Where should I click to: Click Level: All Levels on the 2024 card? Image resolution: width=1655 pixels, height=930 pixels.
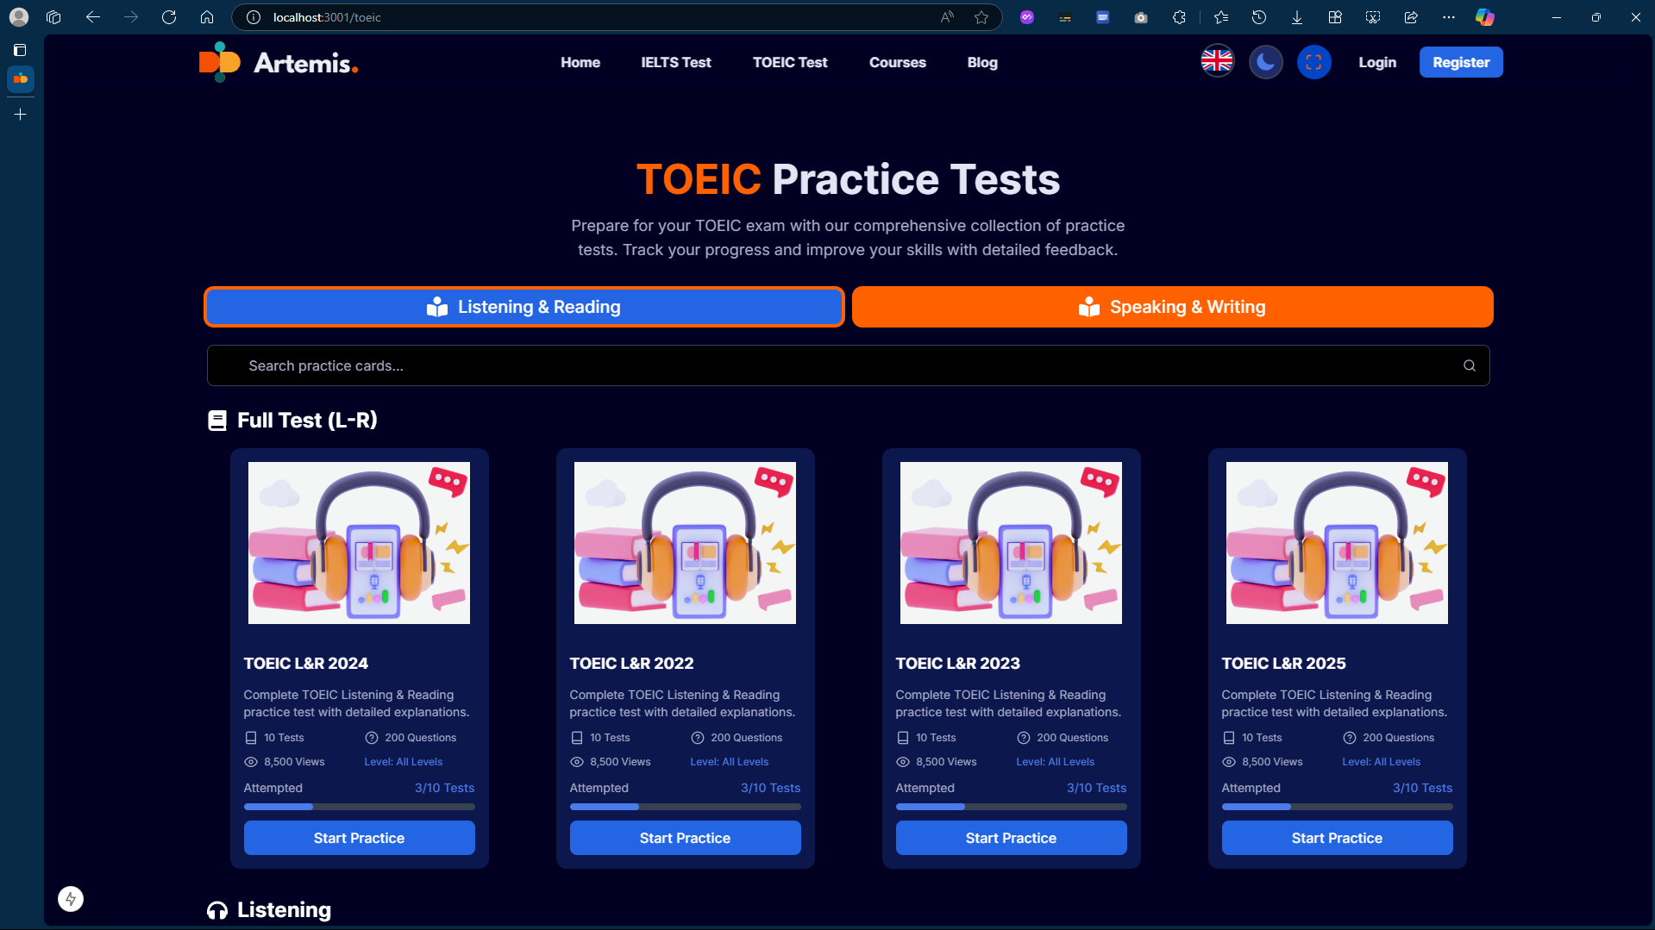click(x=403, y=762)
